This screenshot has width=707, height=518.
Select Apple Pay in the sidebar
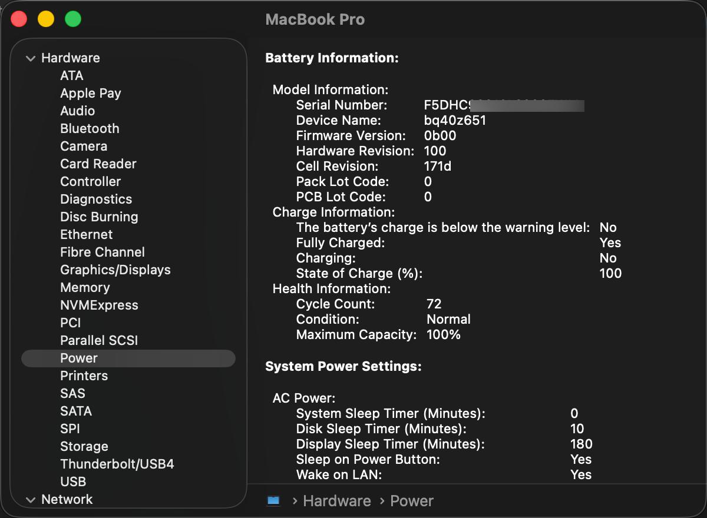pyautogui.click(x=91, y=93)
